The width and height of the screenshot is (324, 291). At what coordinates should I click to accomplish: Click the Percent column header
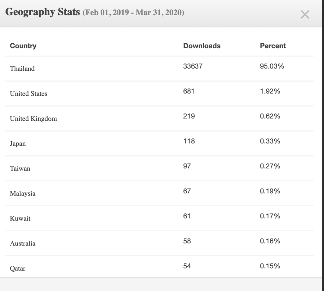click(273, 46)
